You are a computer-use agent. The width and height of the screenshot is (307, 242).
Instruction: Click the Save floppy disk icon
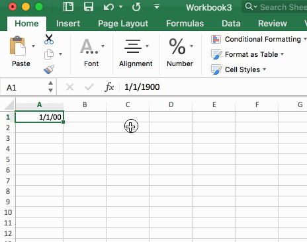point(89,7)
